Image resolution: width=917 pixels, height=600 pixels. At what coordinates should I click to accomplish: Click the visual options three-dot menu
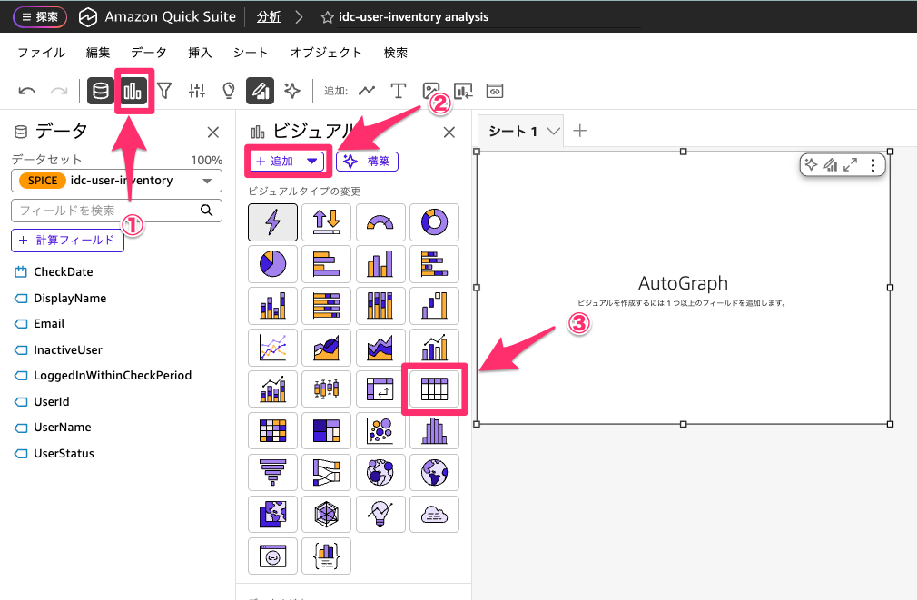(x=873, y=164)
